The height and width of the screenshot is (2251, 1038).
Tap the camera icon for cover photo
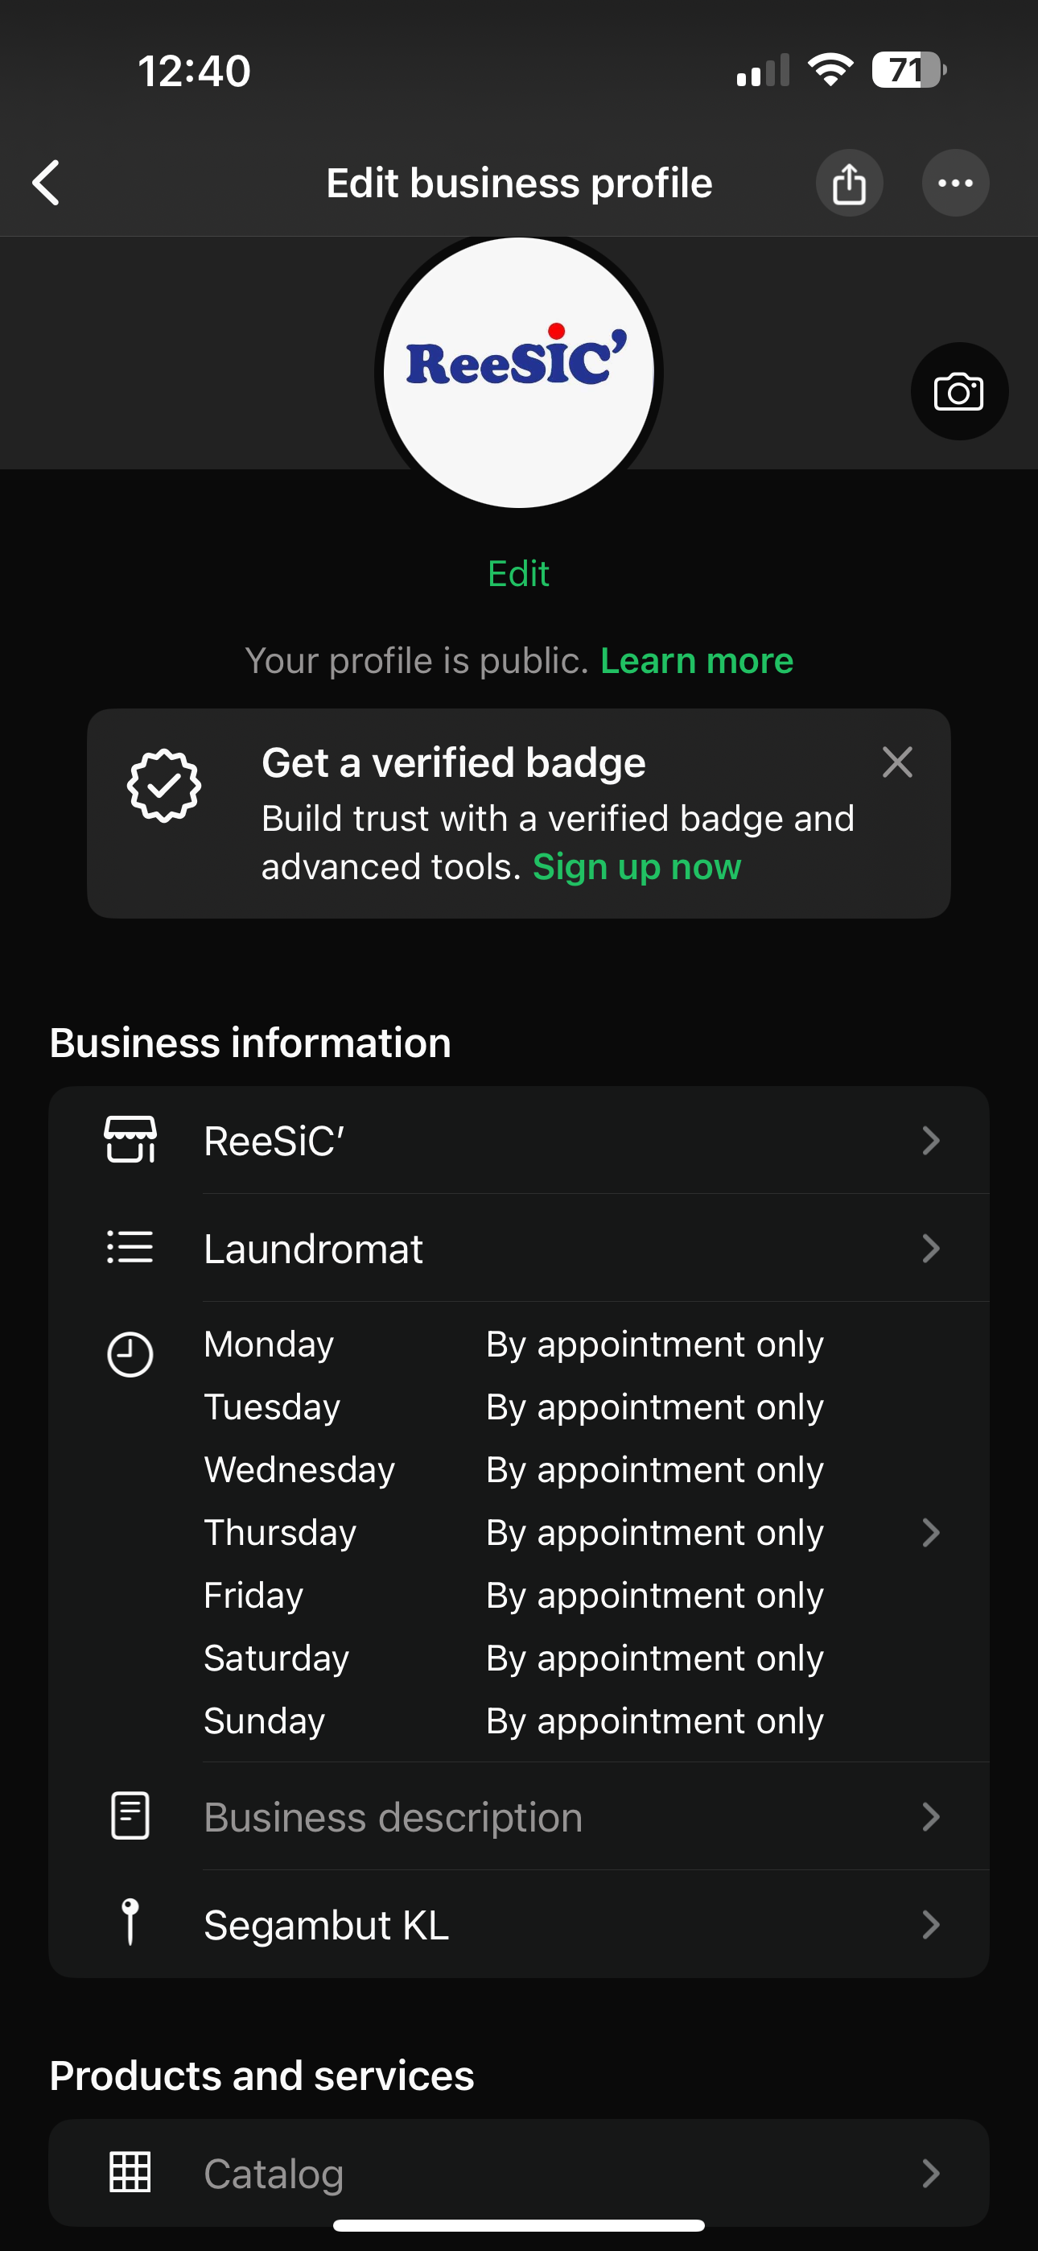[x=958, y=391]
